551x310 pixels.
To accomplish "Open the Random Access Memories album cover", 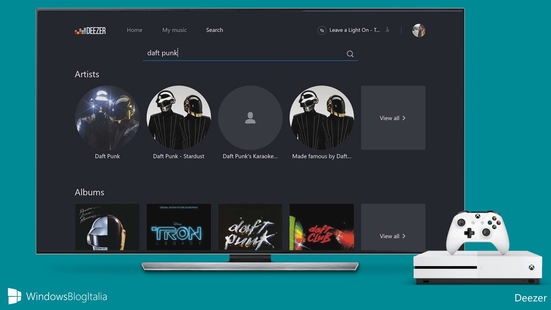I will click(x=107, y=227).
